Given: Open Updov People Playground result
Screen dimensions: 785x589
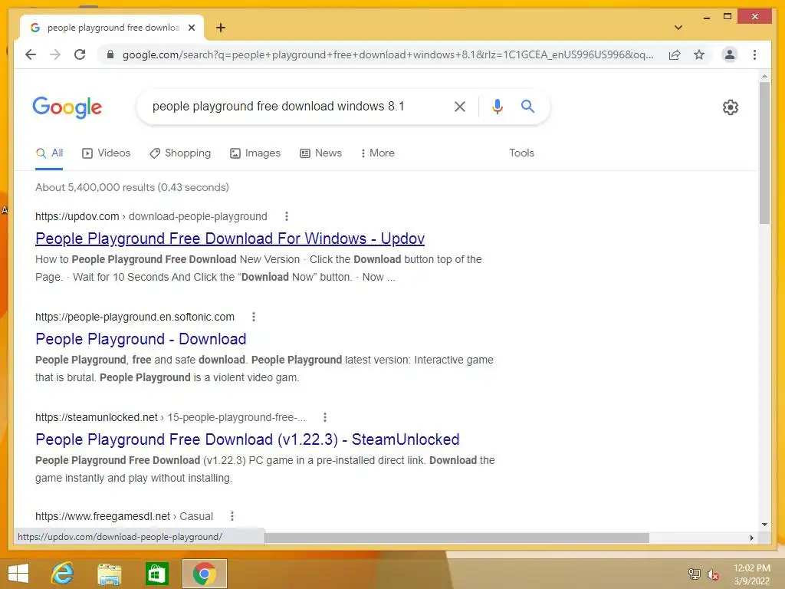Looking at the screenshot, I should (230, 239).
